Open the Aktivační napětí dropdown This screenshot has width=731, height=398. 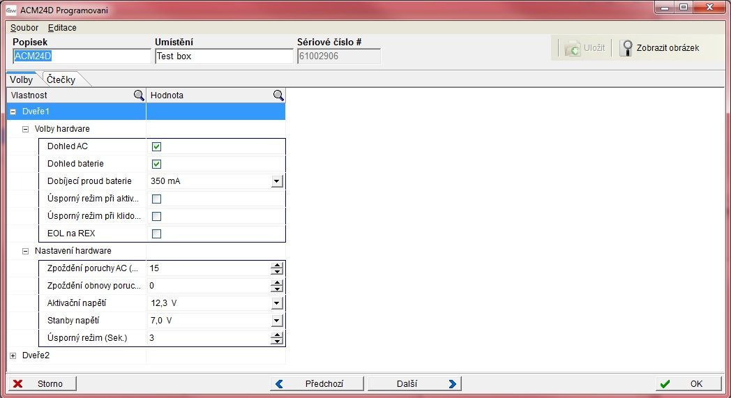click(x=277, y=303)
